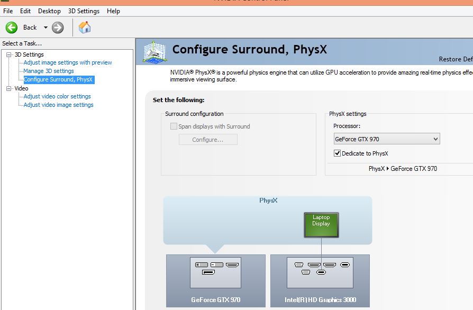The width and height of the screenshot is (473, 310).
Task: Click the 'Video' tree label
Action: (21, 88)
